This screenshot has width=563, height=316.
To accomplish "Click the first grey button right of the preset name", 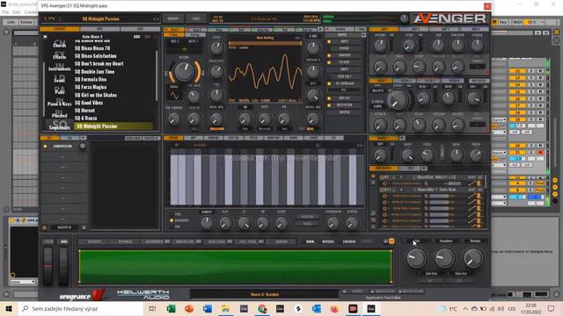I will [173, 18].
